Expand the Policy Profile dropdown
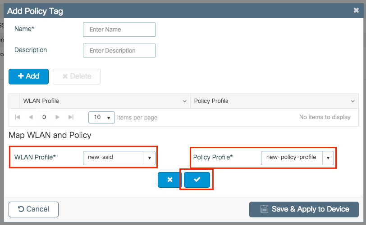 (328, 158)
